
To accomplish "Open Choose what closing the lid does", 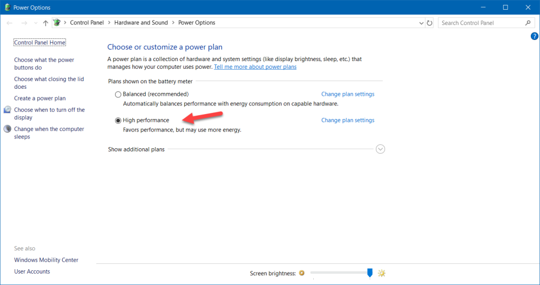I will click(x=49, y=83).
